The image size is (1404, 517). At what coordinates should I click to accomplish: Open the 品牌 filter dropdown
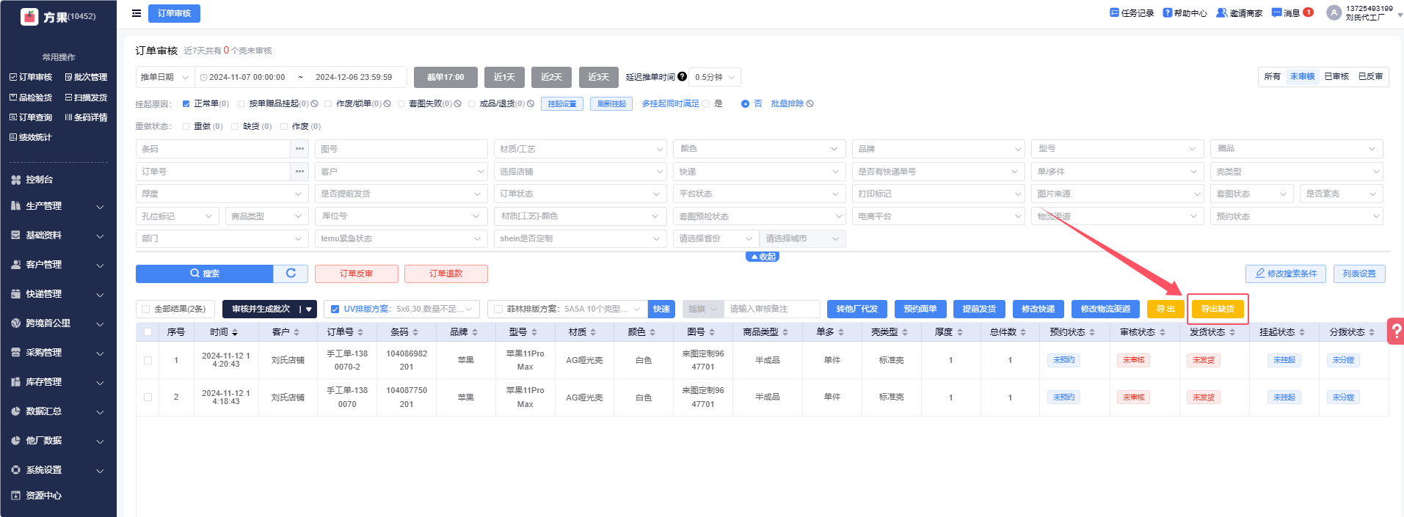click(936, 149)
